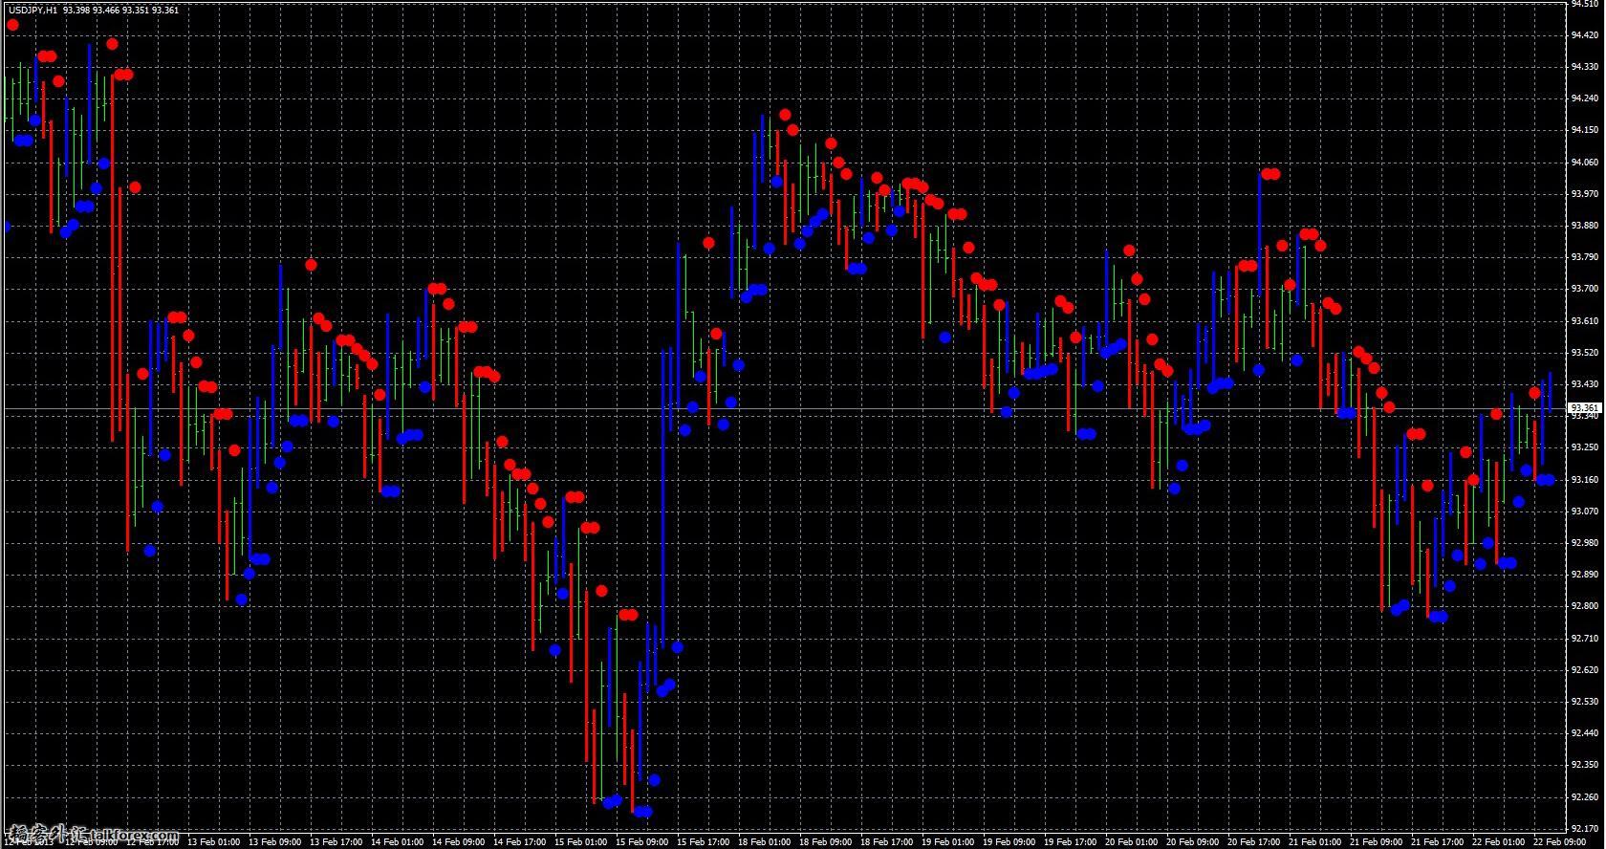Pick the 18 Feb 17:00 time label
Image resolution: width=1606 pixels, height=849 pixels.
[x=886, y=842]
